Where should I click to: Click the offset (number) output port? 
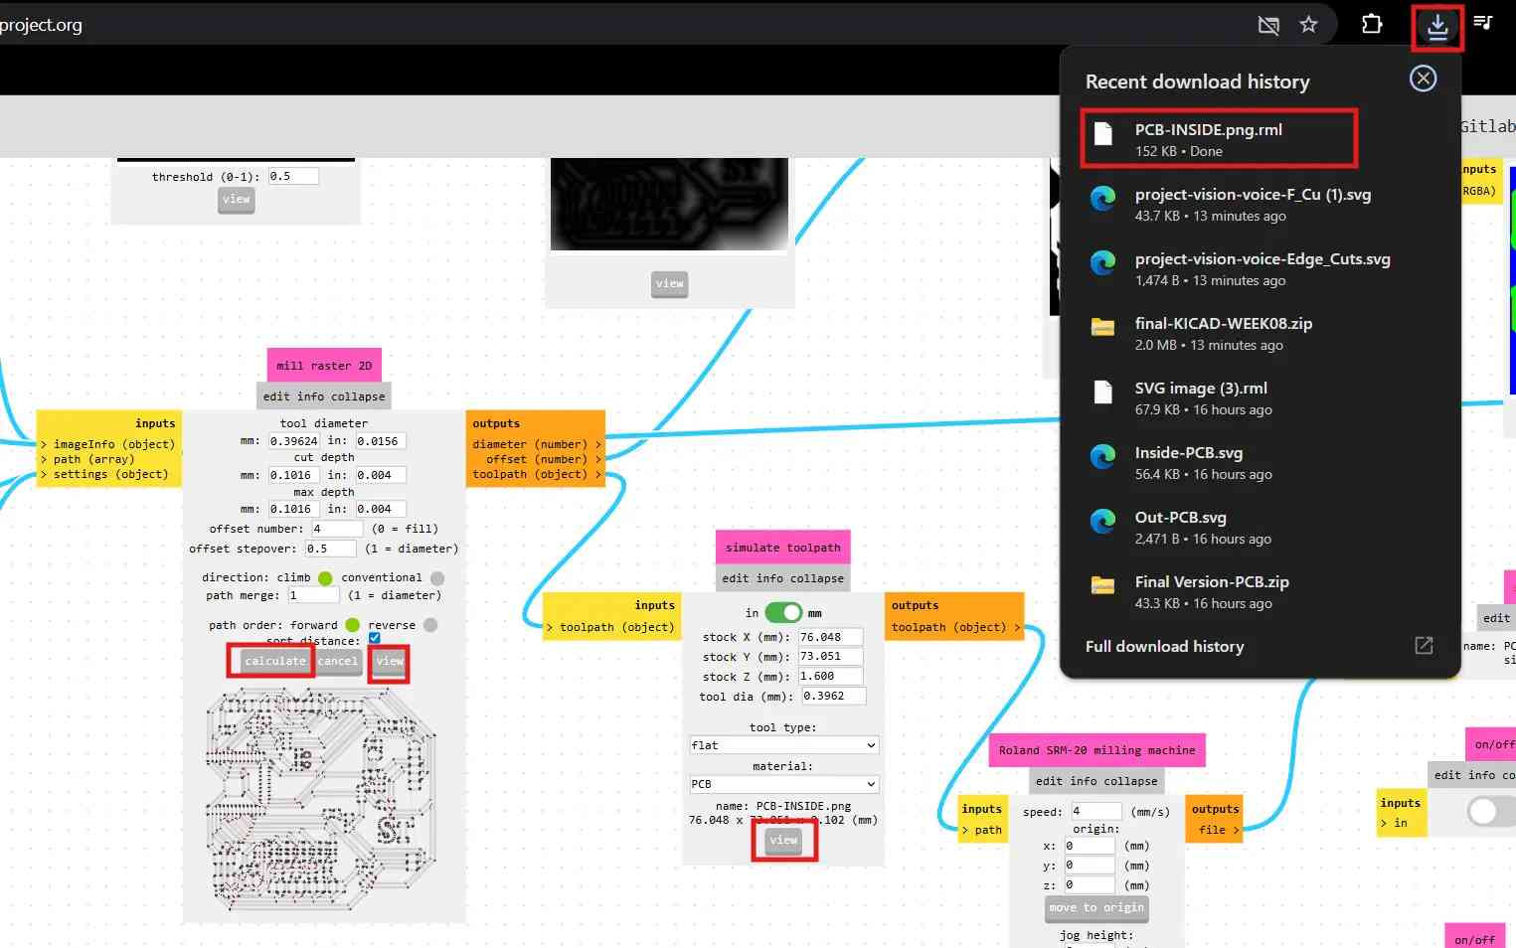point(544,459)
